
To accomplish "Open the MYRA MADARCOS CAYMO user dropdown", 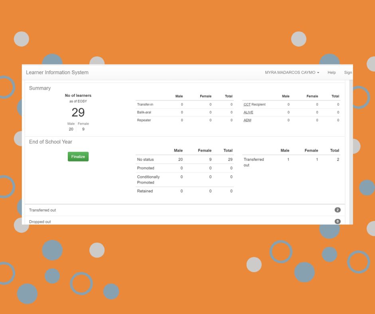I will (292, 73).
